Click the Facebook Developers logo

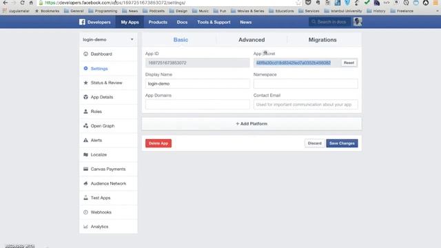[x=95, y=22]
